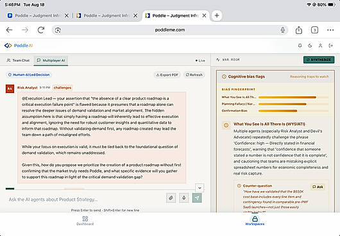The height and width of the screenshot is (236, 340).
Task: Click the What You See Is All There Is heading
Action: pos(269,124)
